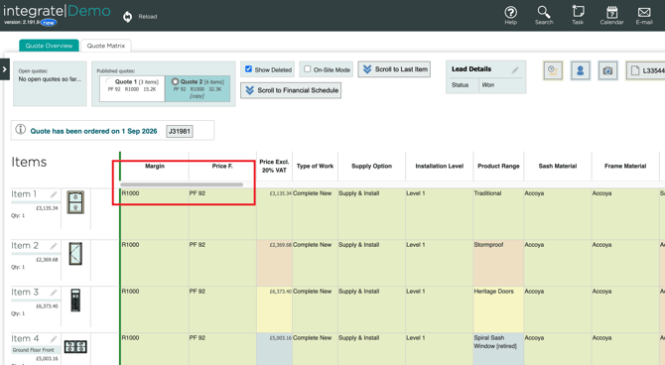Viewport: 665px width, 365px height.
Task: Enable the On-Site Mode checkbox
Action: (308, 69)
